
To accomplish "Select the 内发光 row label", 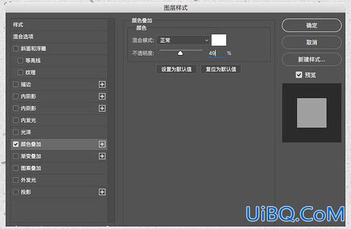I will [x=28, y=120].
